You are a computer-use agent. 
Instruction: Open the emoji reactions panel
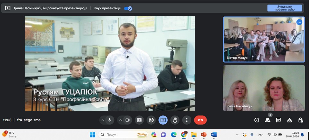point(151,120)
